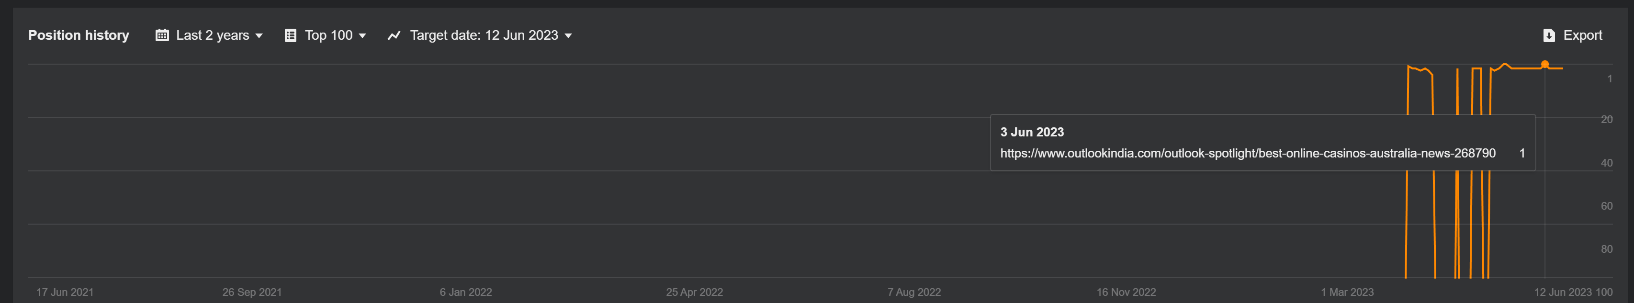Select the 17 Jun 2021 axis label
The width and height of the screenshot is (1634, 303).
pyautogui.click(x=65, y=292)
